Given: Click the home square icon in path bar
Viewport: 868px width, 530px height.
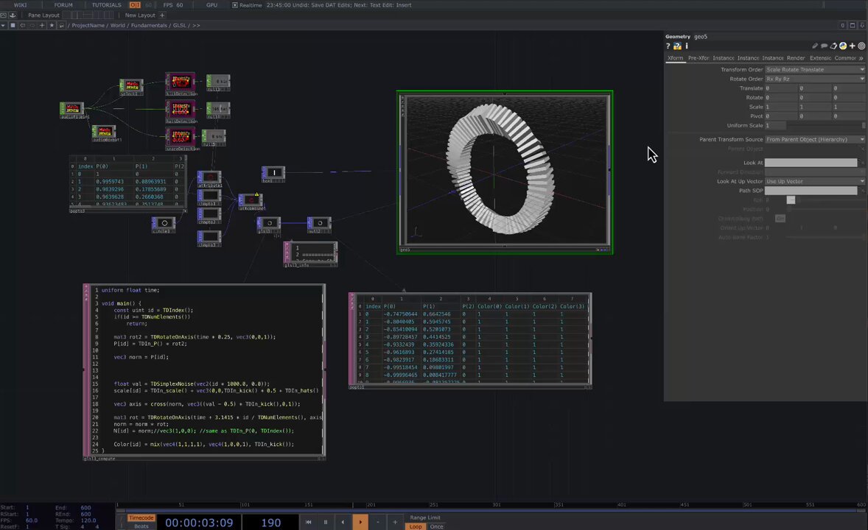Looking at the screenshot, I should 13,26.
